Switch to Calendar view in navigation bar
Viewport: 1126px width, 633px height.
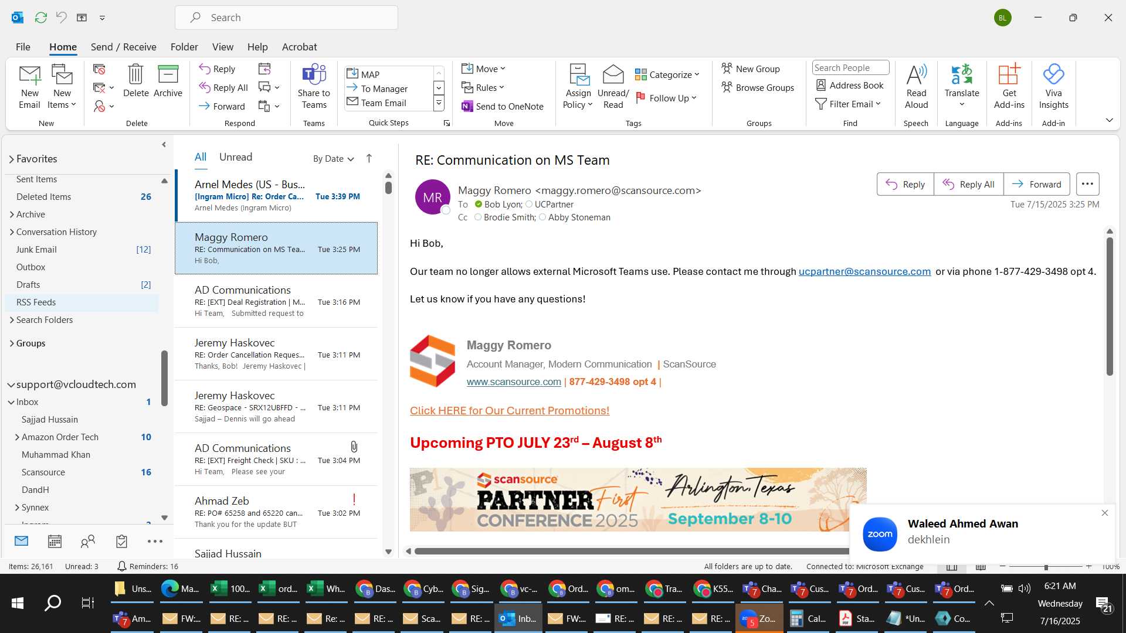click(55, 541)
